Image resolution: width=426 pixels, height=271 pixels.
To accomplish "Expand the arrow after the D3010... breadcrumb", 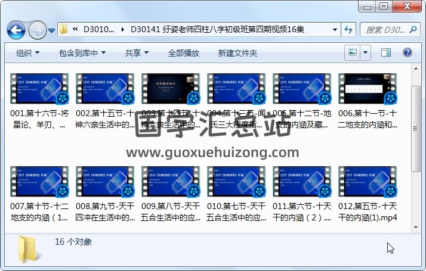I will [x=123, y=29].
